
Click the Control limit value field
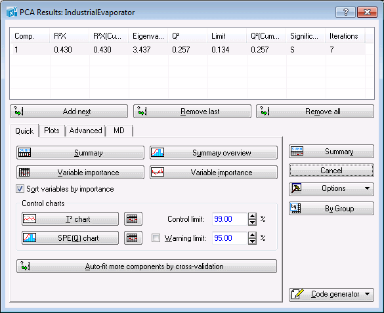point(230,219)
